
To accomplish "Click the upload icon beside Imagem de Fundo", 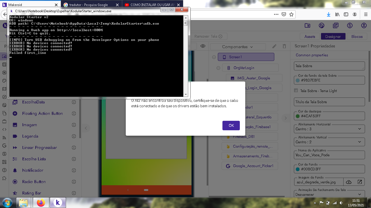I will point(349,182).
